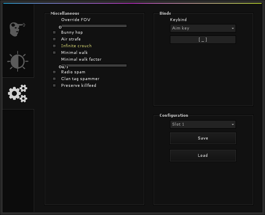Open the Aim key keybind dropdown

point(203,28)
